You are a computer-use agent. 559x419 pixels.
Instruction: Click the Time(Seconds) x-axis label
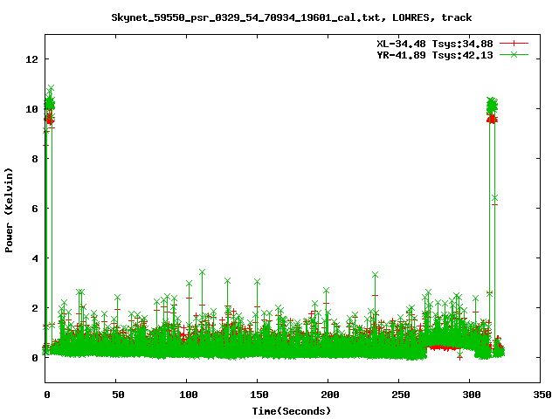point(291,411)
